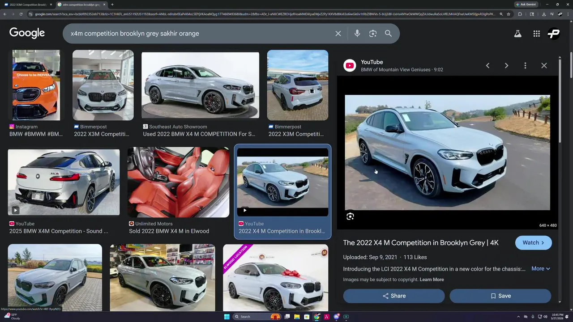Open the Windows Start menu
Image resolution: width=573 pixels, height=322 pixels.
[227, 317]
